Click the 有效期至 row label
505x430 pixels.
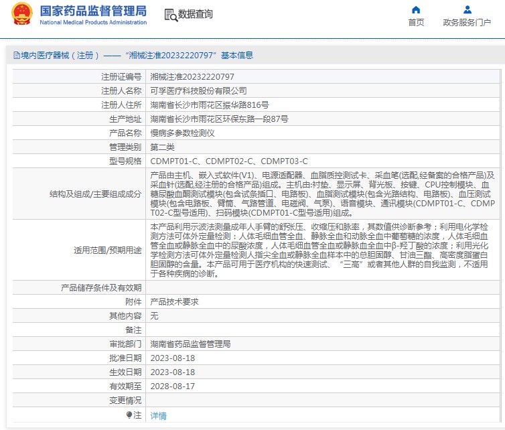click(125, 386)
